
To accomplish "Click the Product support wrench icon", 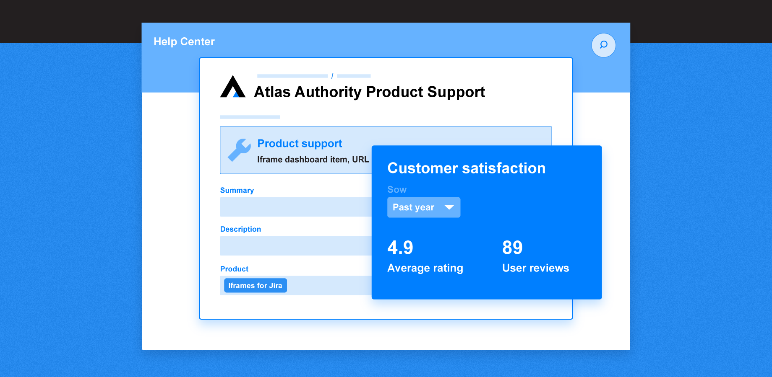I will pyautogui.click(x=240, y=150).
